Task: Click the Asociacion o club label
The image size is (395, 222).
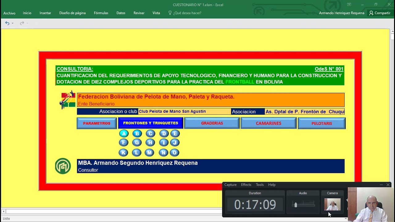Action: [x=118, y=112]
